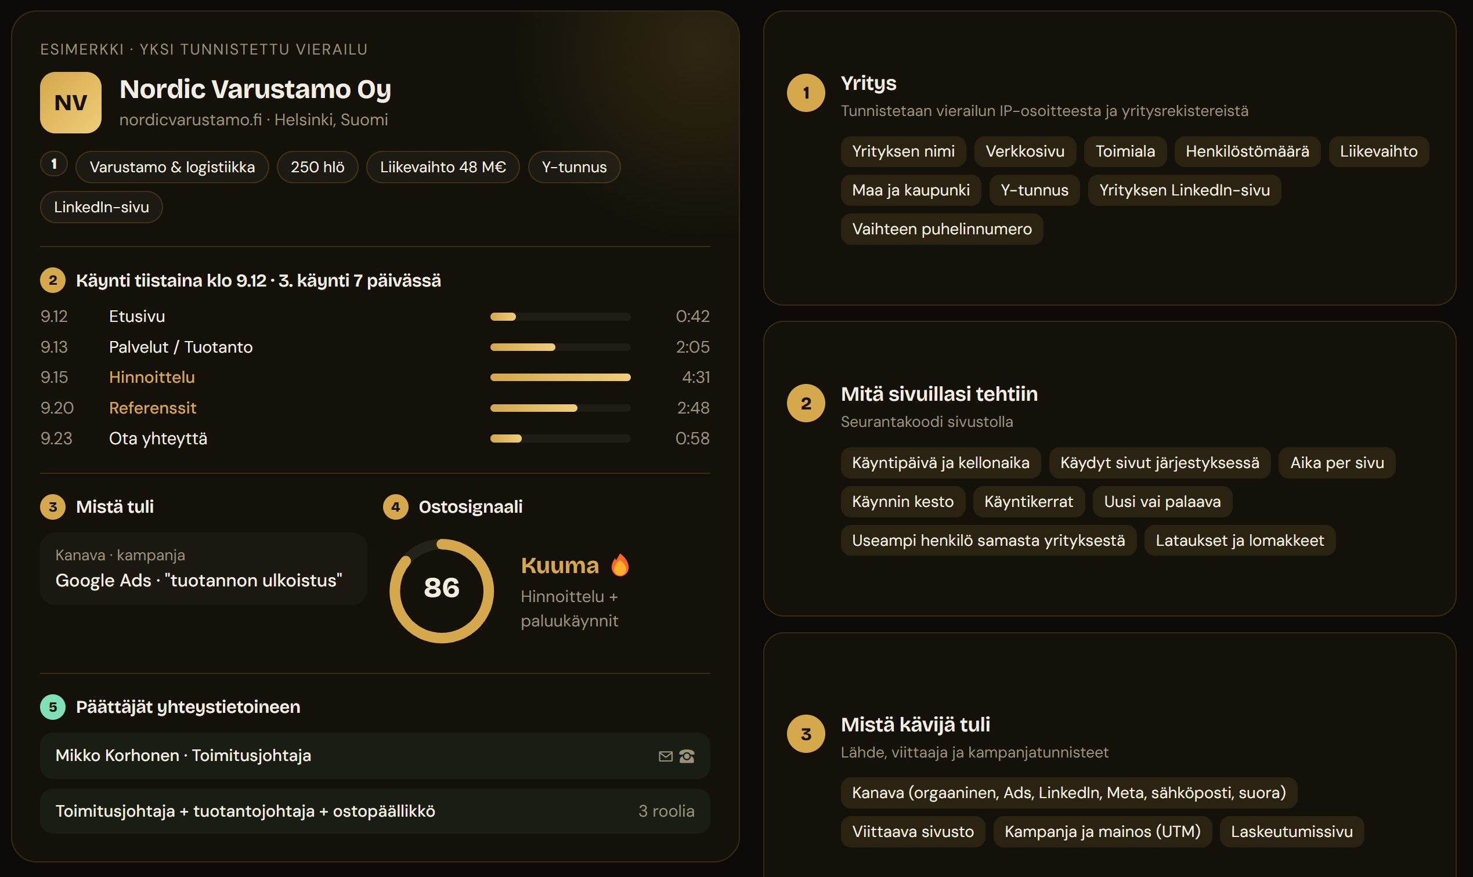The width and height of the screenshot is (1473, 877).
Task: Click the 4:31 duration value
Action: pyautogui.click(x=696, y=378)
